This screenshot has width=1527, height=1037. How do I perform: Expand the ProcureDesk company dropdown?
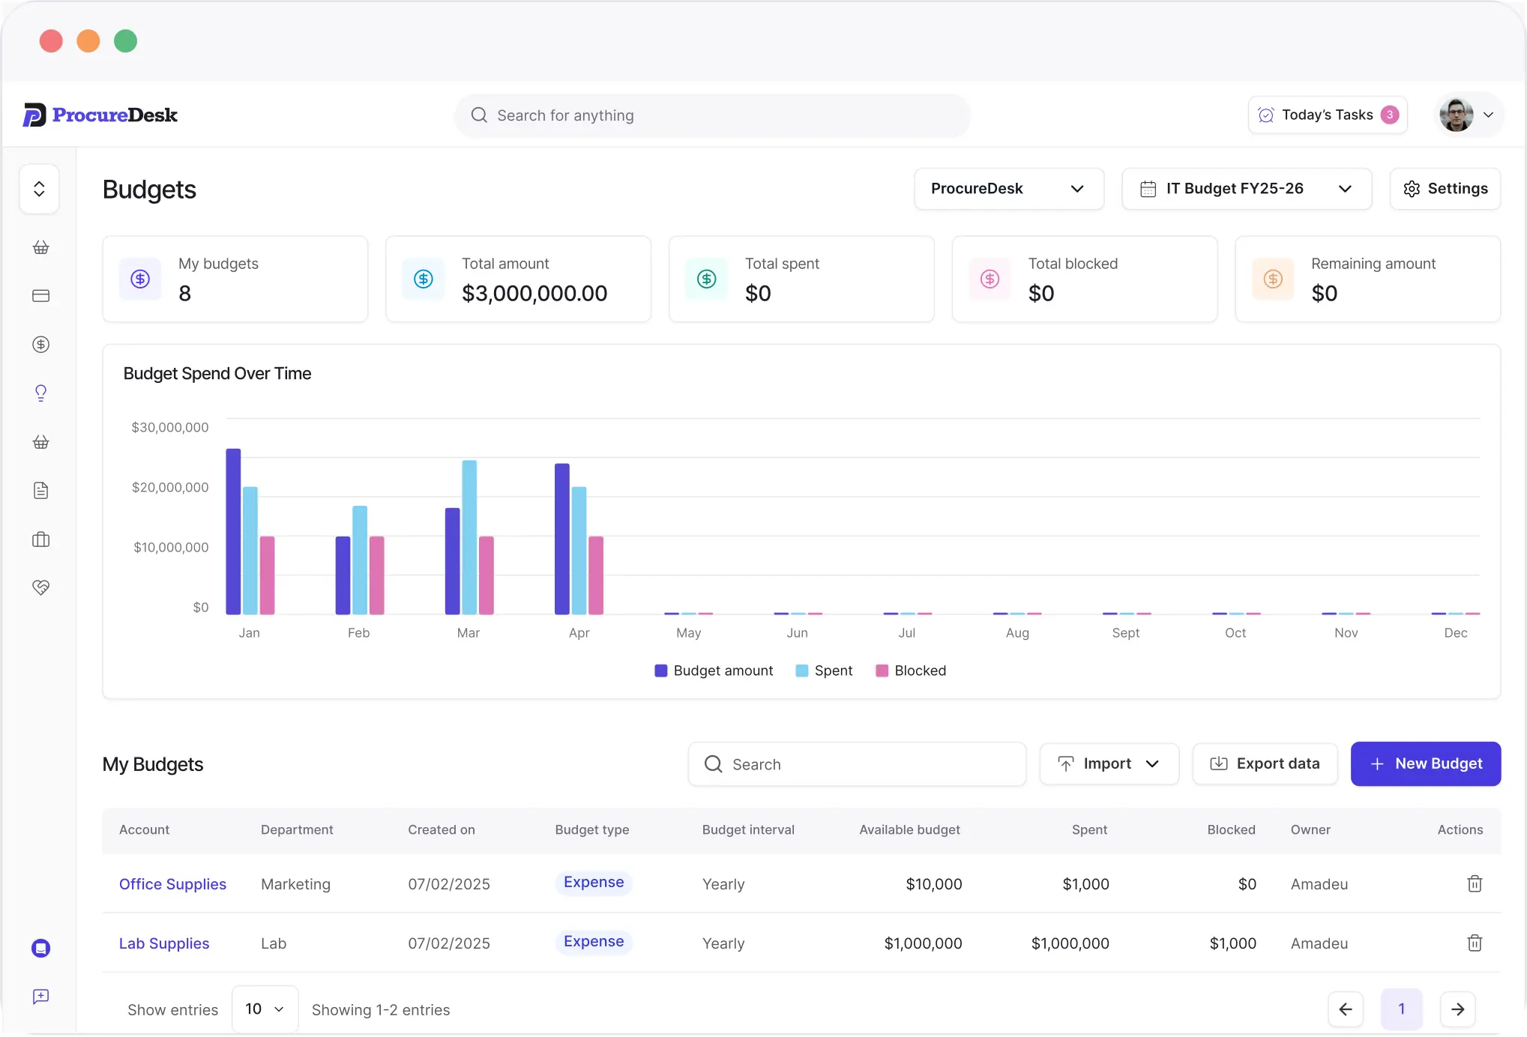(x=1008, y=189)
